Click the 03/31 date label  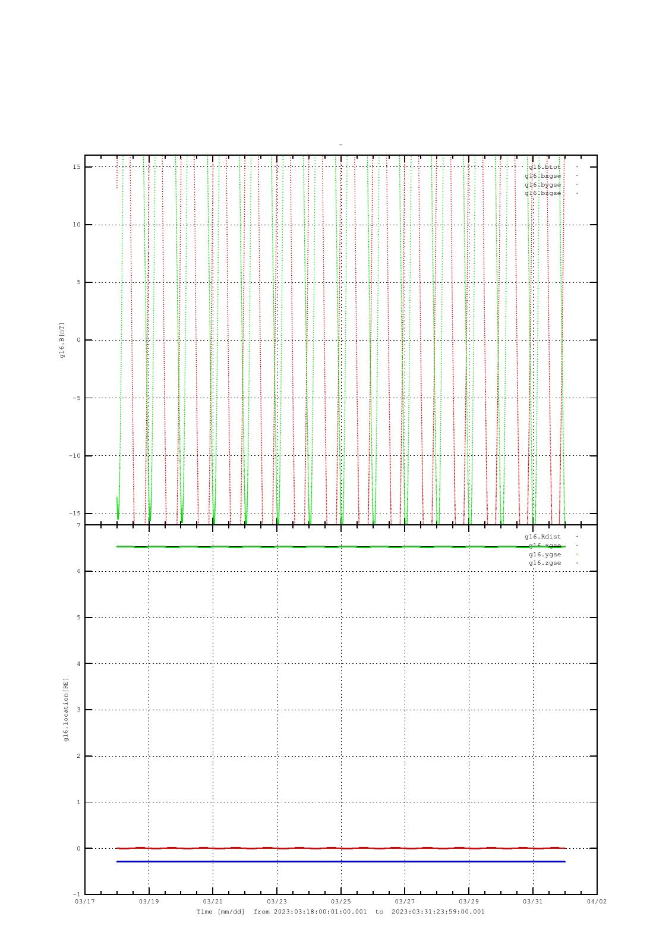point(533,902)
